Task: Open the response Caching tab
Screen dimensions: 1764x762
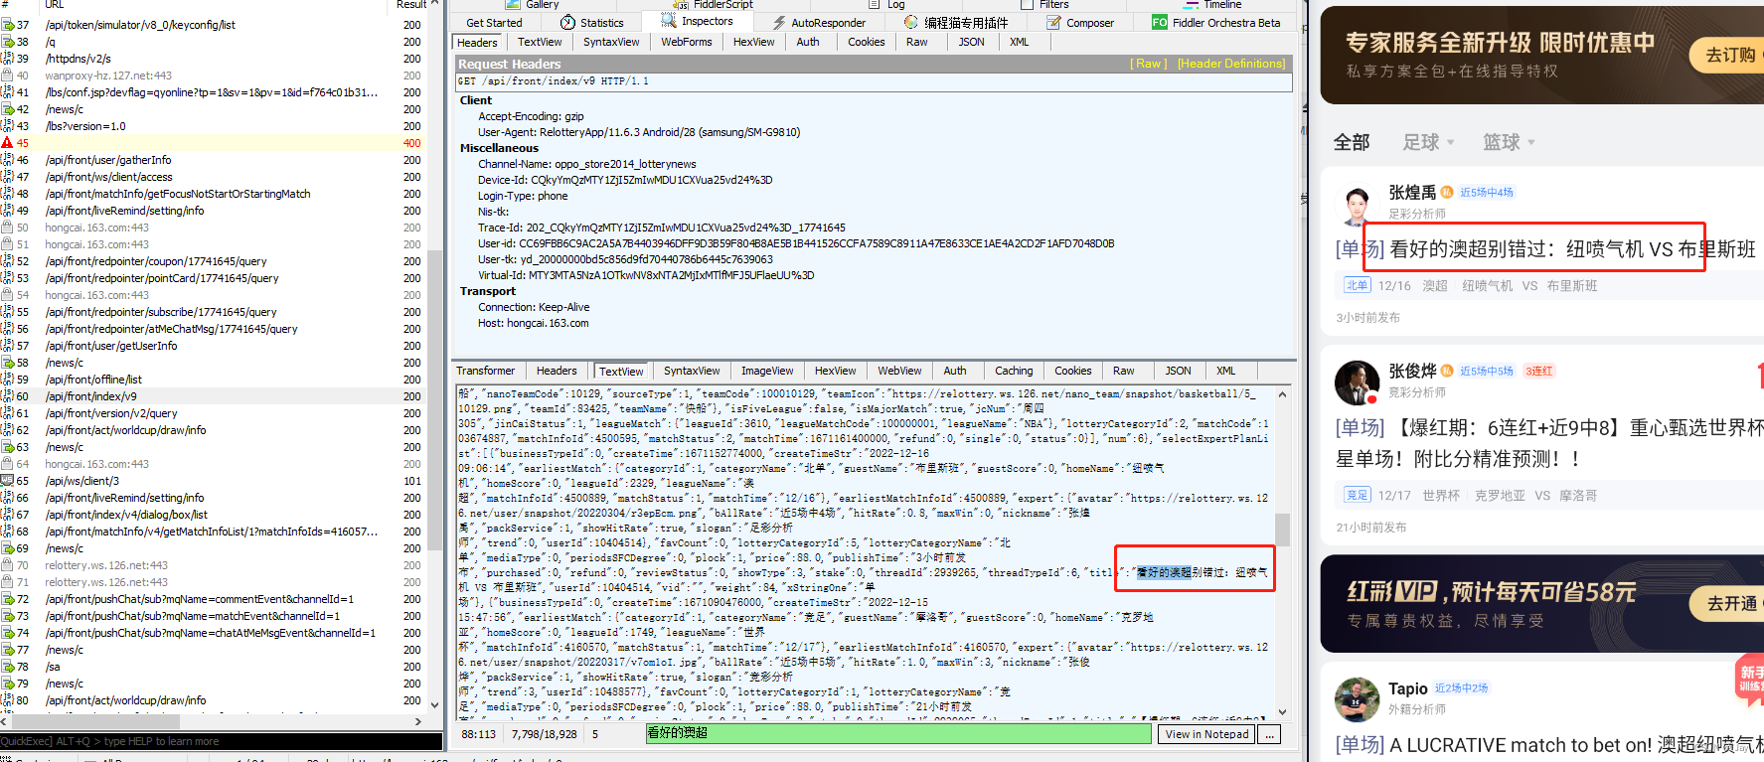Action: [x=1014, y=371]
